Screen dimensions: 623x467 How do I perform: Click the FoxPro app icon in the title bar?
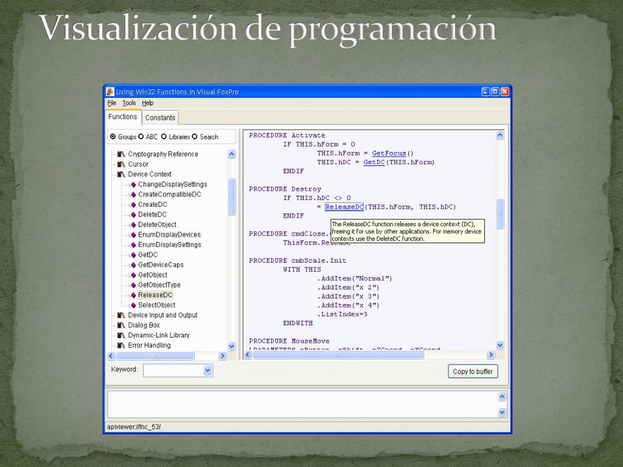110,92
